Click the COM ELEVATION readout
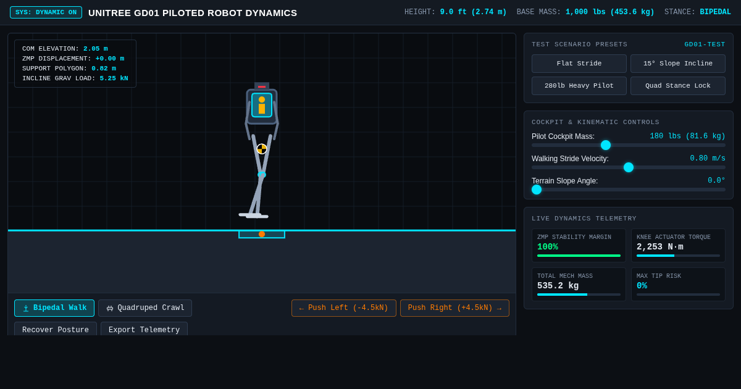This screenshot has height=389, width=741. click(65, 49)
